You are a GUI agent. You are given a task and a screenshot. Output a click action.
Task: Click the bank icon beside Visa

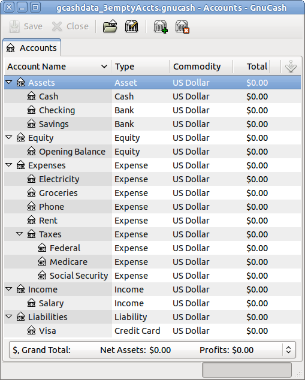32,331
